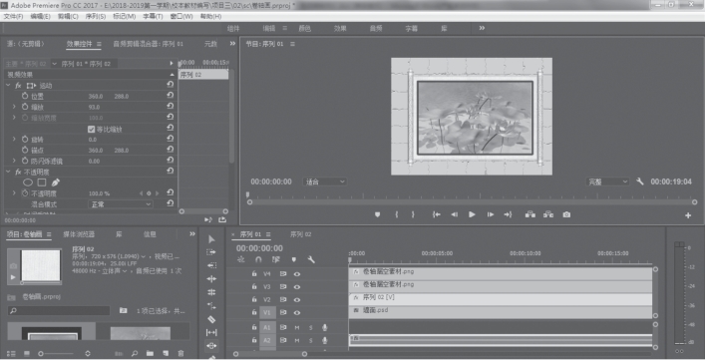705x360 pixels.
Task: Mute audio track A1
Action: 297,328
